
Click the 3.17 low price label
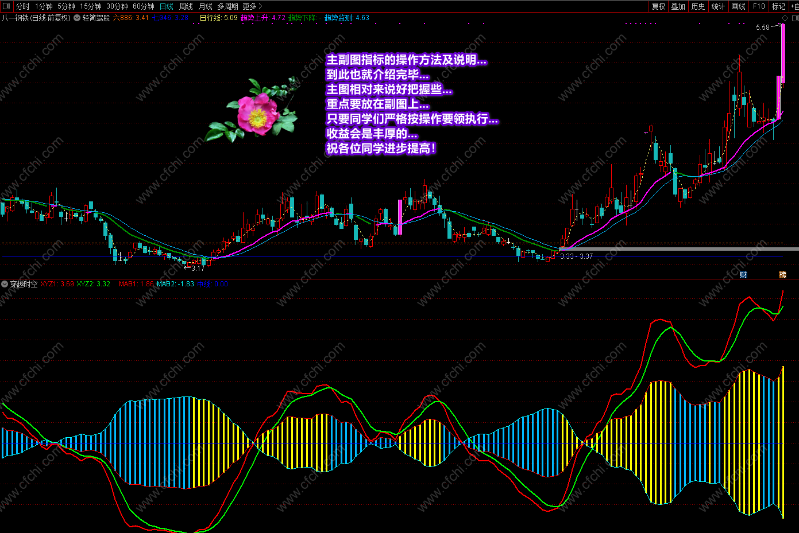coord(198,269)
